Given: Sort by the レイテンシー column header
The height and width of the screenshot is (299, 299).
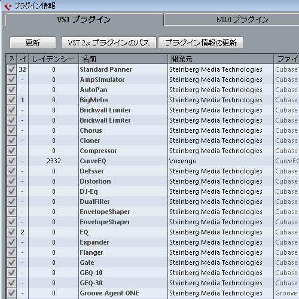Looking at the screenshot, I should pyautogui.click(x=53, y=59).
